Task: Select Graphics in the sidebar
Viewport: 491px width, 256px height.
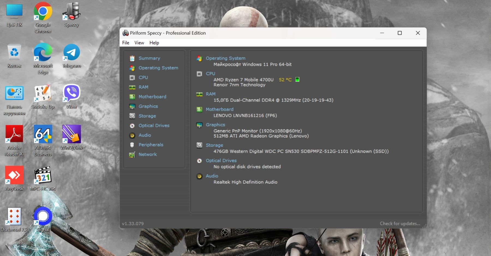Action: tap(148, 106)
